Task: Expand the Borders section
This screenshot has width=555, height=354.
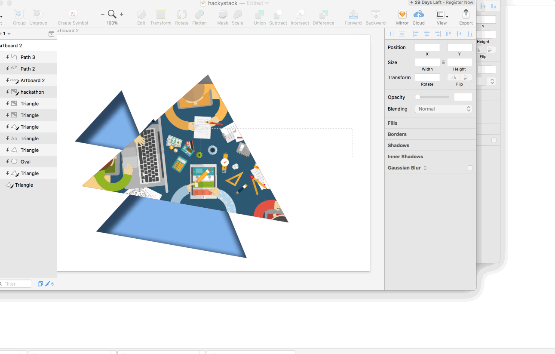Action: click(x=430, y=134)
